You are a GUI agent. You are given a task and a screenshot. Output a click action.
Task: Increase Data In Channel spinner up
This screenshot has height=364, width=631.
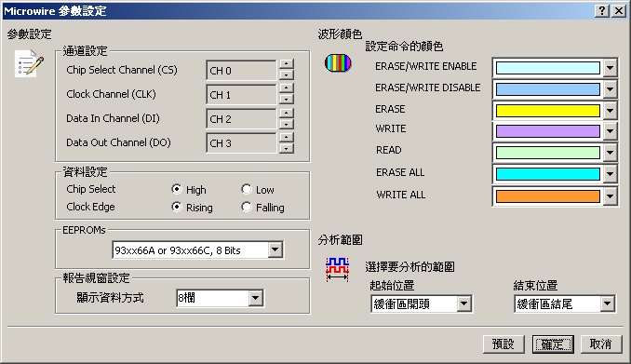pyautogui.click(x=286, y=114)
